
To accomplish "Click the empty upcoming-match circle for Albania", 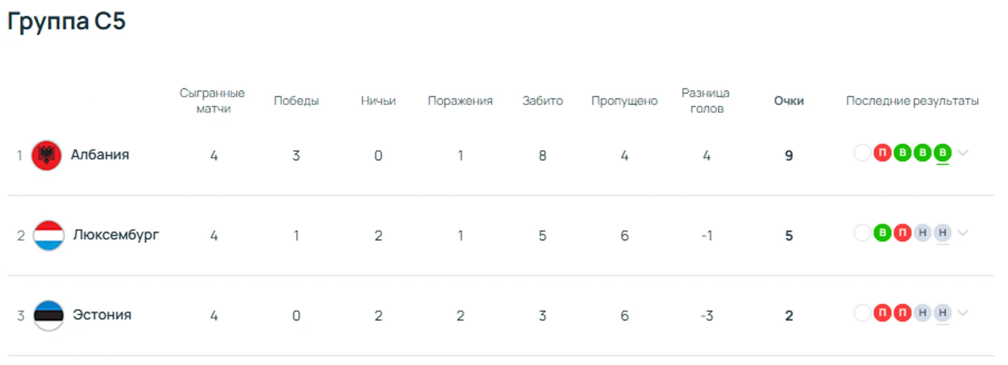I will [x=862, y=153].
